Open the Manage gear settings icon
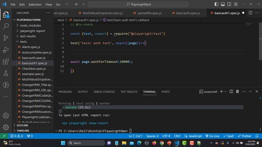262x147 pixels. tap(6, 127)
